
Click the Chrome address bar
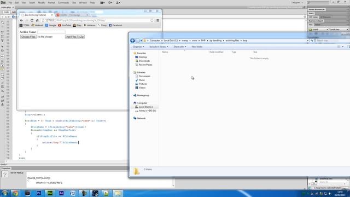click(96, 20)
